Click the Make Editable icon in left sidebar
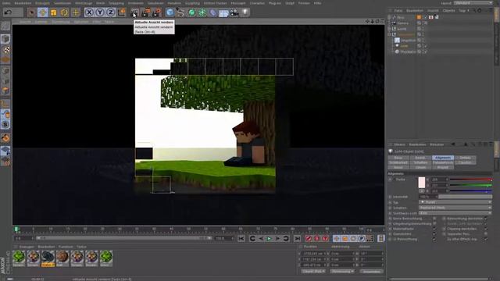The height and width of the screenshot is (281, 500). [x=5, y=26]
